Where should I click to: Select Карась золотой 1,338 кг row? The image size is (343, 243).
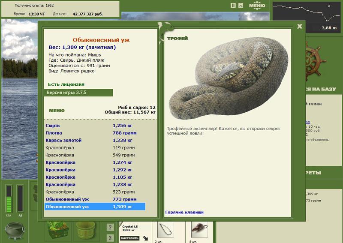point(95,140)
